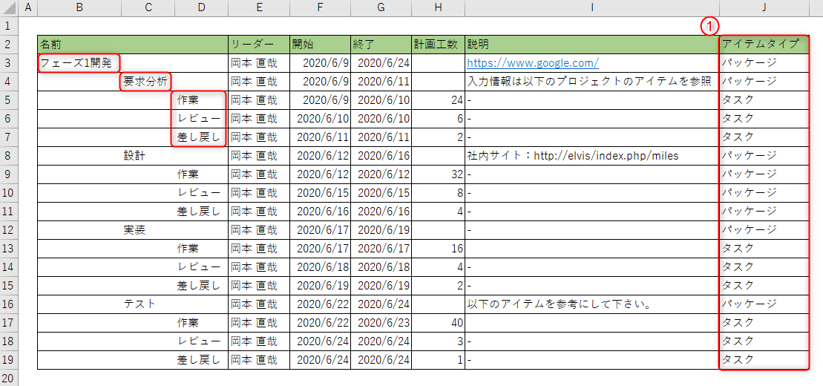The height and width of the screenshot is (386, 823).
Task: Select the フェーズ1開発 cell
Action: (x=79, y=63)
